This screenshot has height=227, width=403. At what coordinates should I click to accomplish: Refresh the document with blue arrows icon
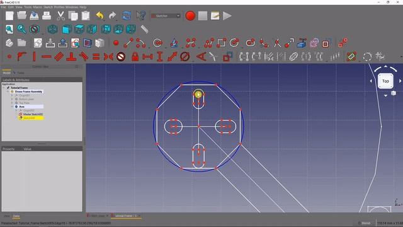[x=127, y=16]
